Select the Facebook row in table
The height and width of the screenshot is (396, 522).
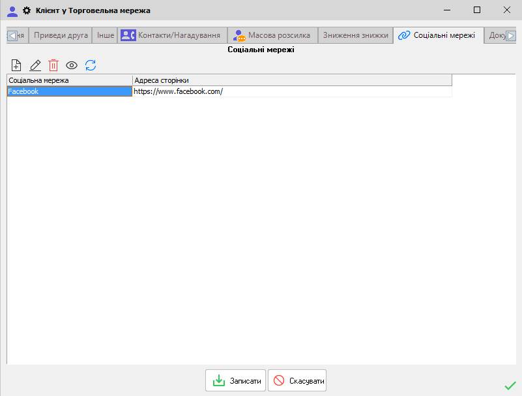point(69,92)
